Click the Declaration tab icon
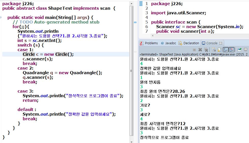Image resolution: width=249 pixels, height=143 pixels. (180, 43)
